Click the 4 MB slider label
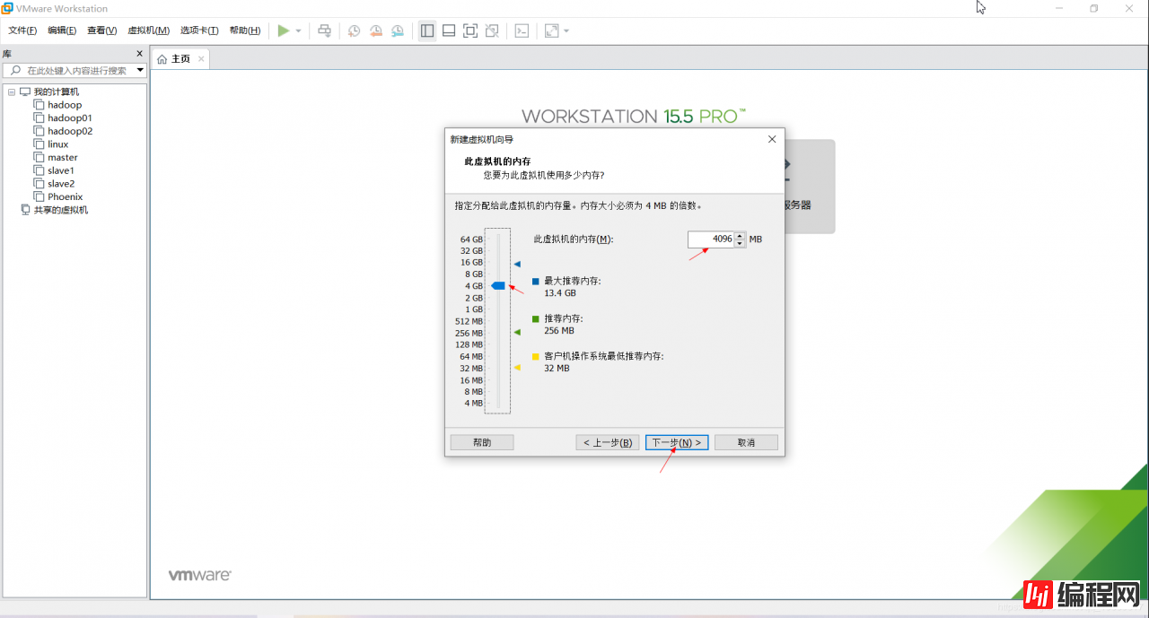Screen dimensions: 1149x618 click(x=474, y=404)
